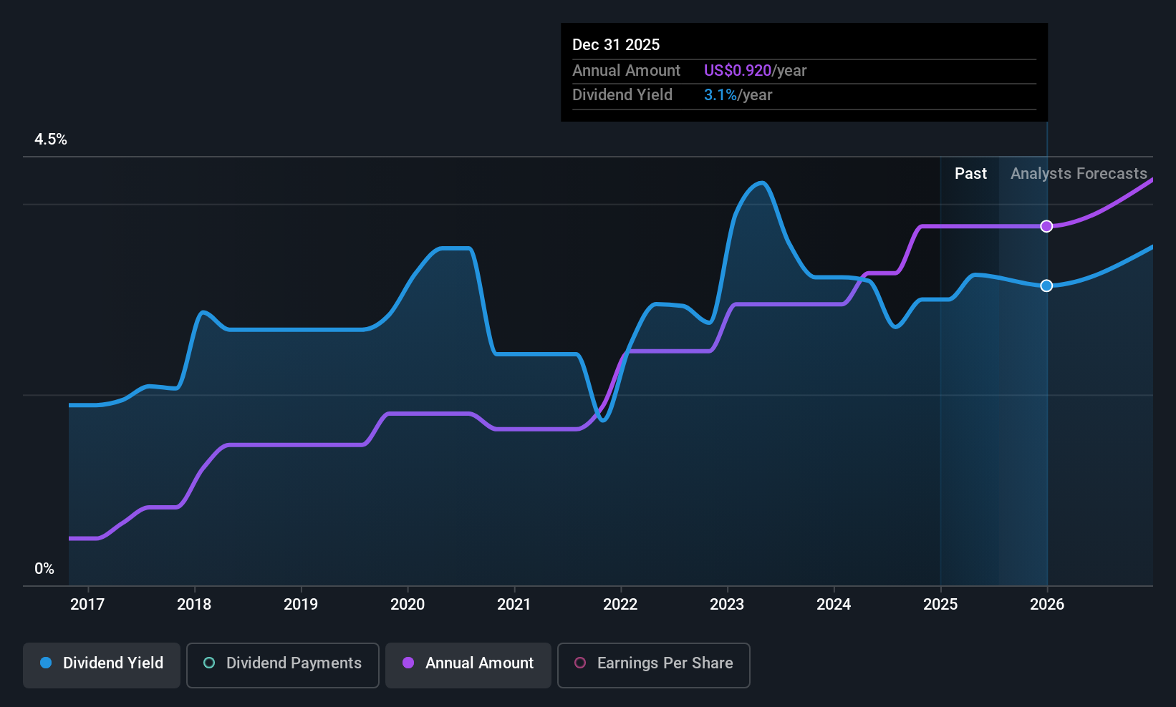The height and width of the screenshot is (707, 1176).
Task: Enable the Dividend Payments series
Action: (283, 665)
